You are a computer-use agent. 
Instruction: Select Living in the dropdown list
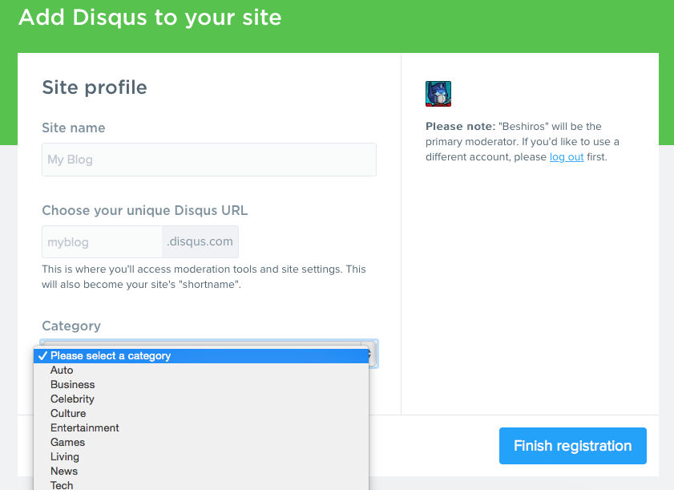pos(201,456)
